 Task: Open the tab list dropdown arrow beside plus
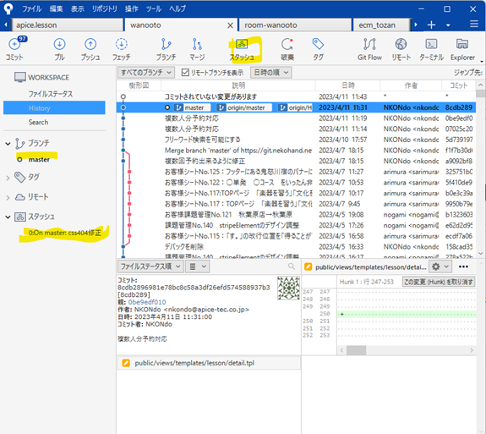[x=448, y=25]
